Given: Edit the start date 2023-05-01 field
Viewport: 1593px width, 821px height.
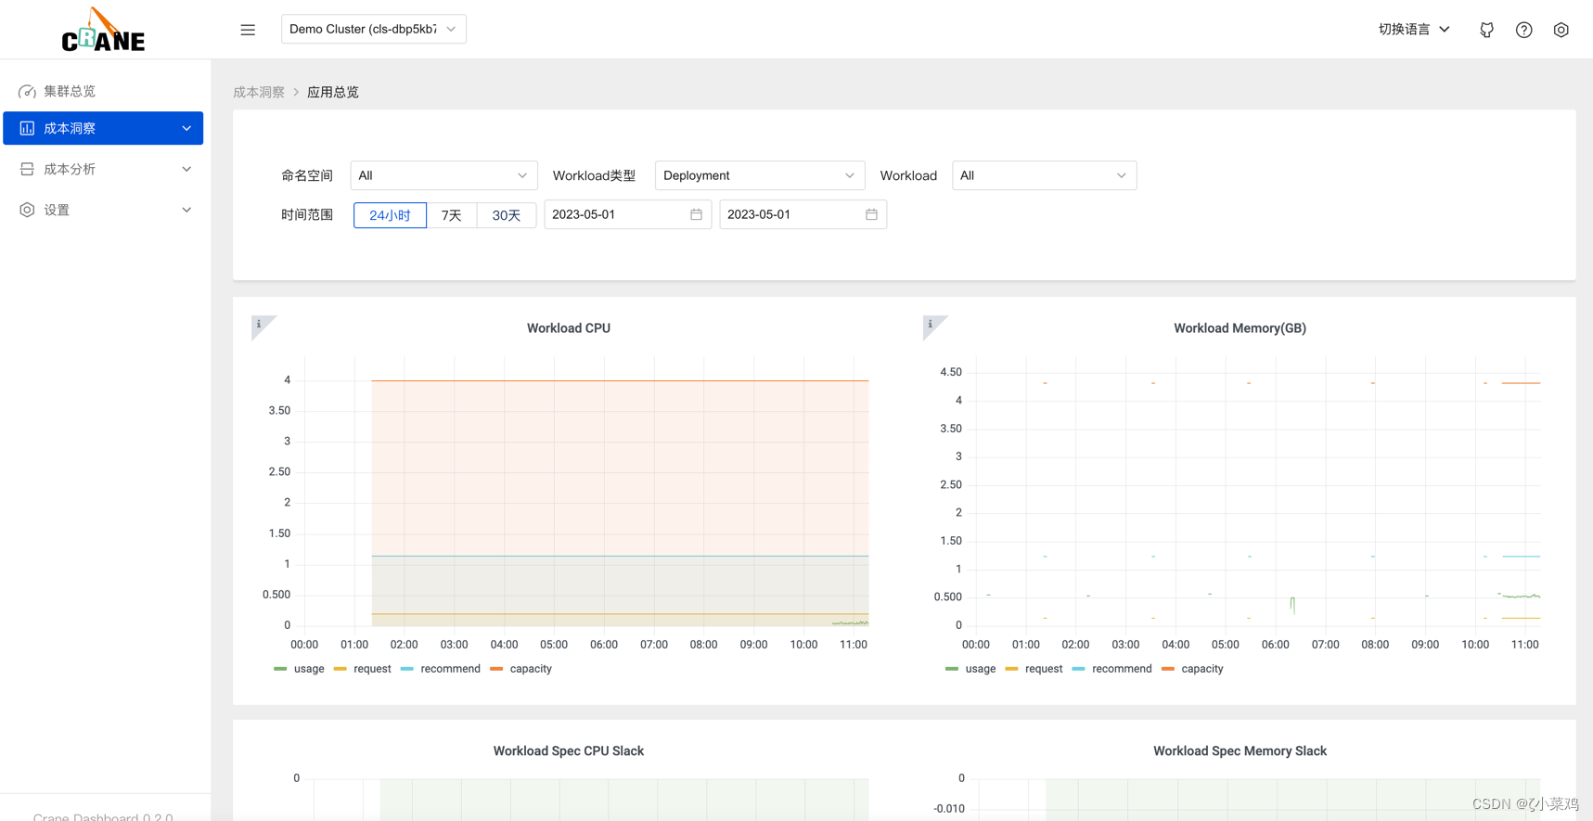Looking at the screenshot, I should coord(628,214).
